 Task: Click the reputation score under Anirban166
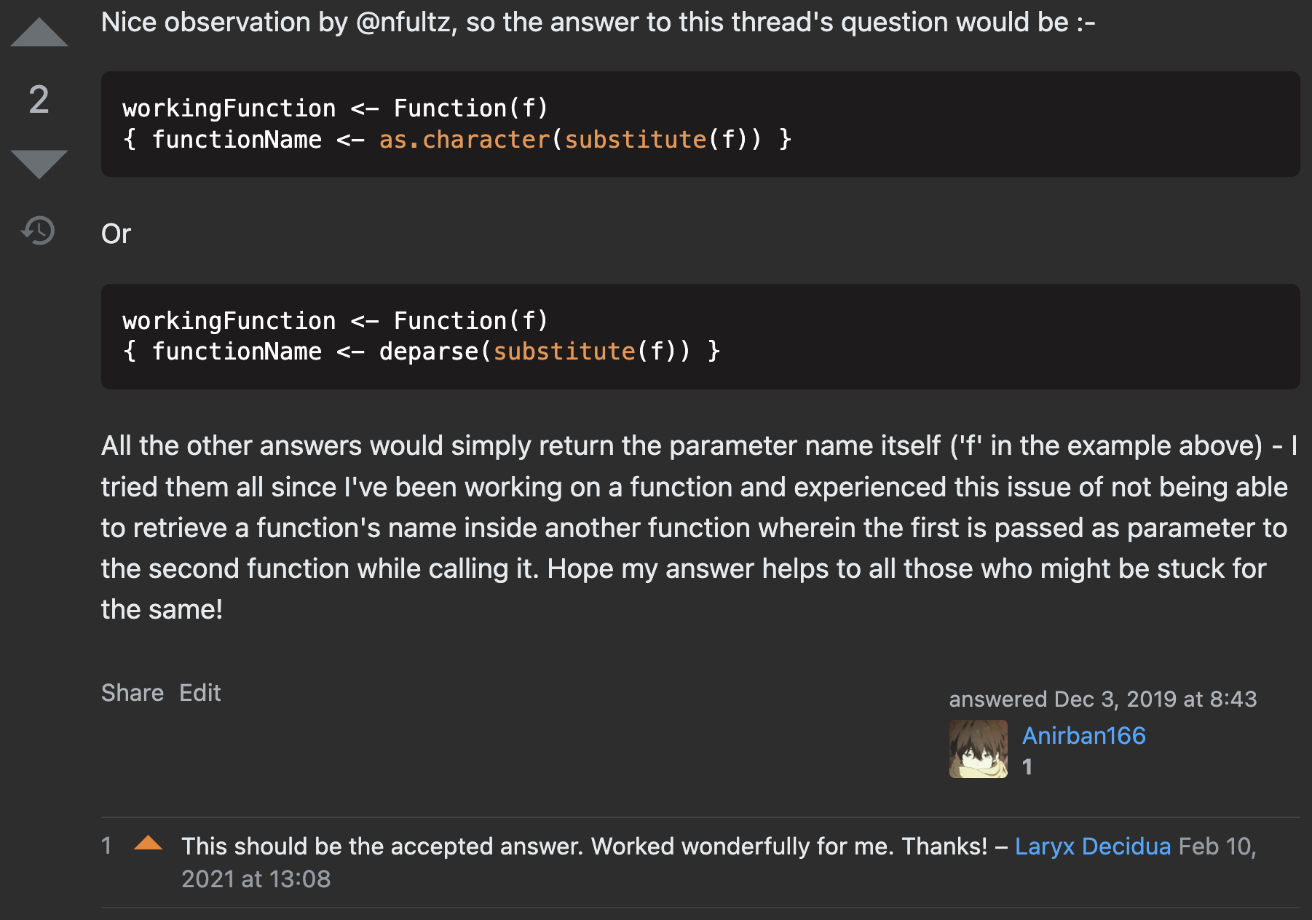coord(1027,766)
